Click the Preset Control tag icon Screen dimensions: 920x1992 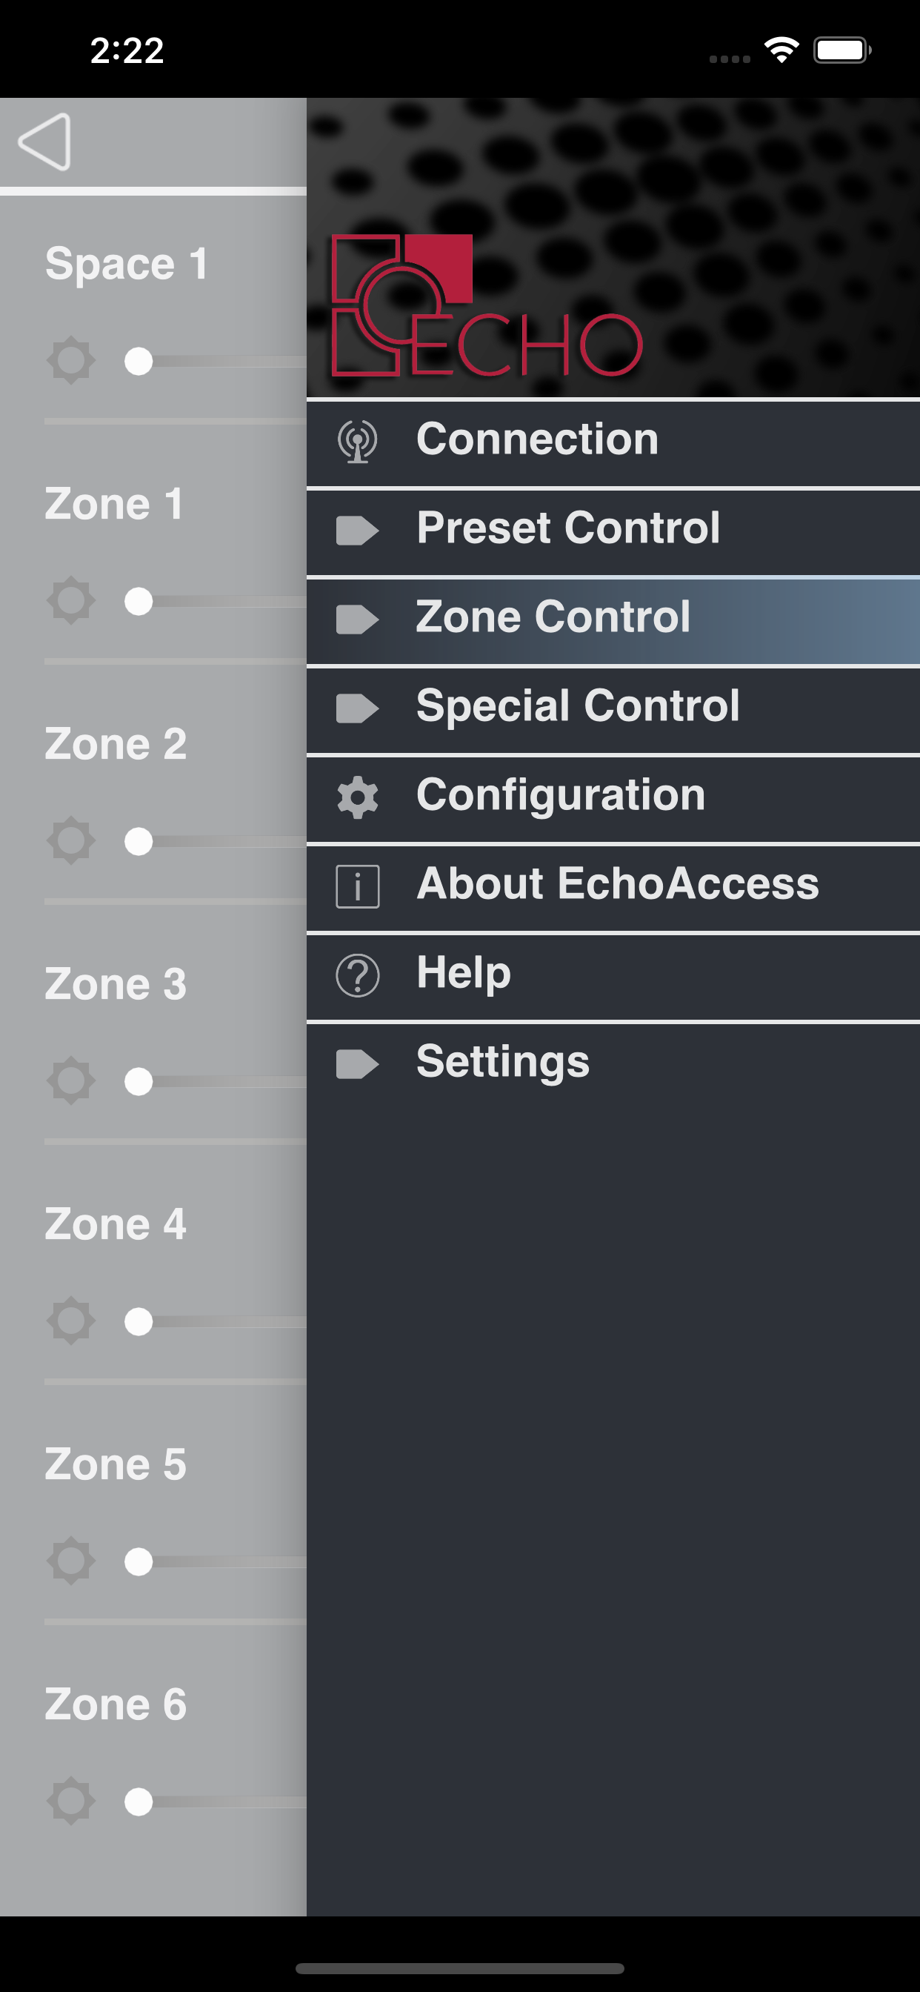(356, 530)
